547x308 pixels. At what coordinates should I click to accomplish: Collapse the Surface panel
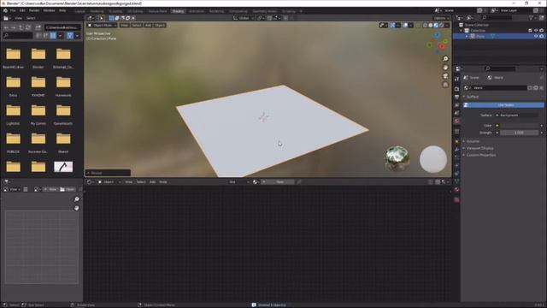(472, 97)
